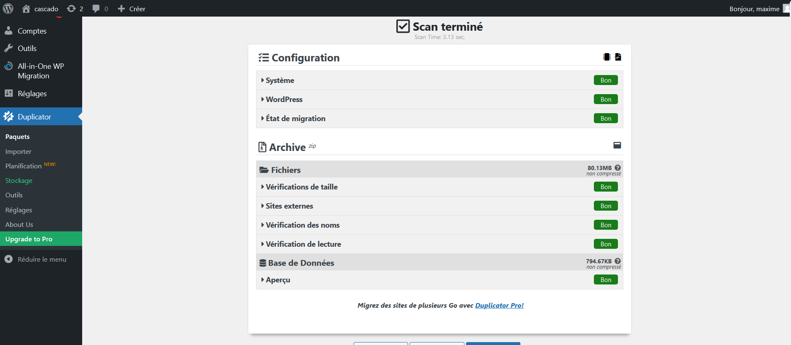Click the Bon badge for État de migration
The height and width of the screenshot is (345, 791).
[606, 119]
